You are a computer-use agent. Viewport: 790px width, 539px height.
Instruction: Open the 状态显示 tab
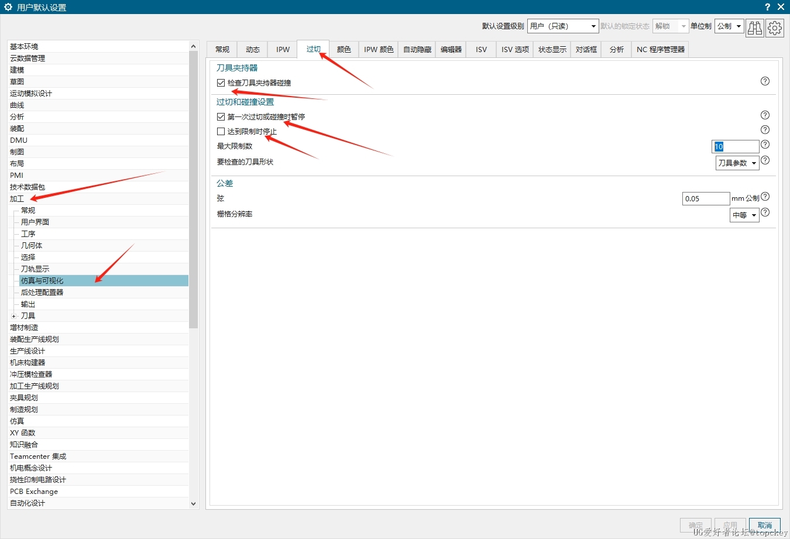[552, 50]
